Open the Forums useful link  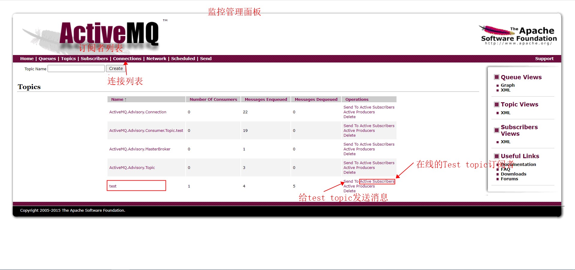[509, 179]
